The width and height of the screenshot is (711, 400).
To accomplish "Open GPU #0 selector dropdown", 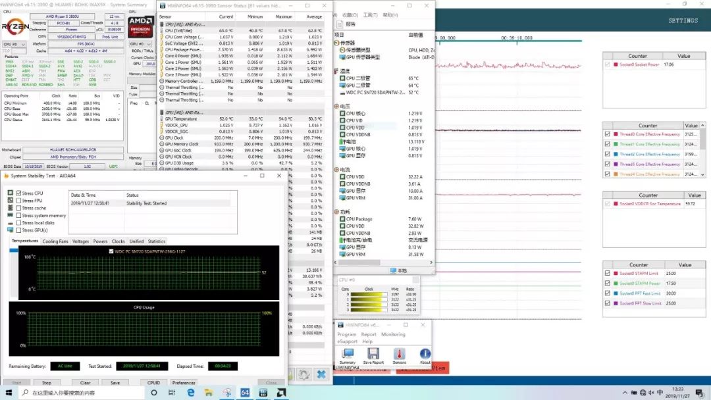I will point(140,44).
